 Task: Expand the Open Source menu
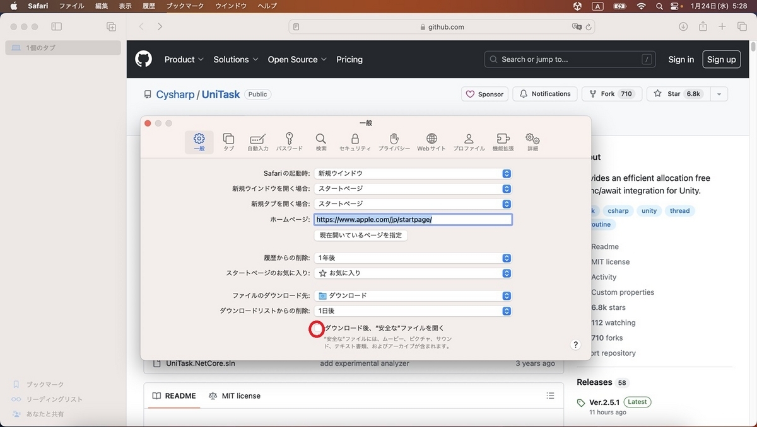click(x=297, y=59)
